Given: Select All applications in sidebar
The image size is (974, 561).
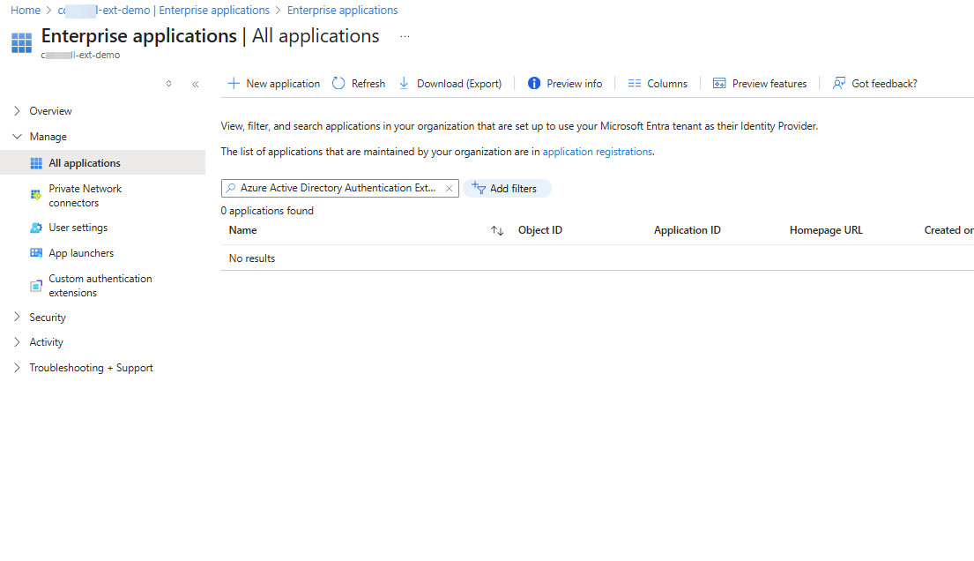Looking at the screenshot, I should coord(102,163).
